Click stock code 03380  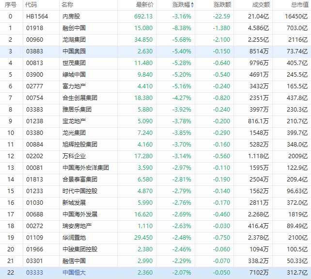[x=34, y=133]
